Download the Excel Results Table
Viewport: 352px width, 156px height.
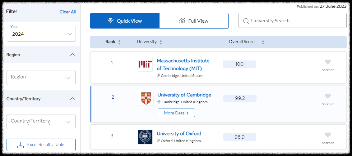(x=41, y=145)
